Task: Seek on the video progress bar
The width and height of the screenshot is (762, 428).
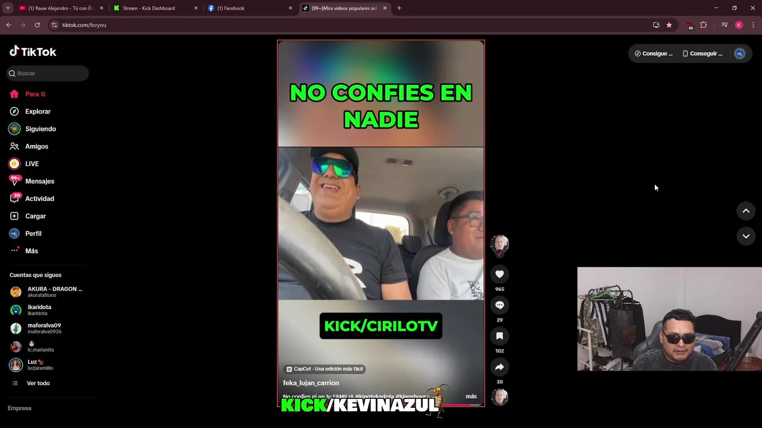Action: (381, 405)
